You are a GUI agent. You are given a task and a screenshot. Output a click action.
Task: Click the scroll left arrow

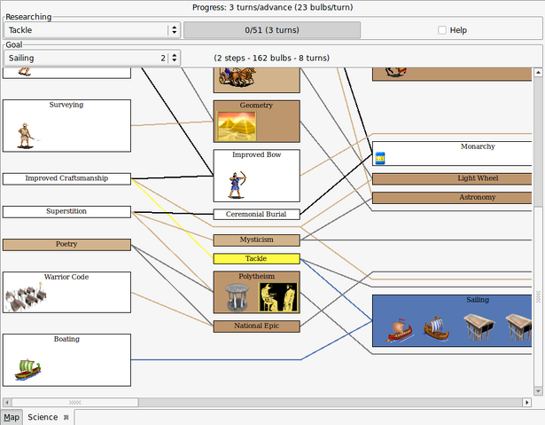tap(7, 403)
